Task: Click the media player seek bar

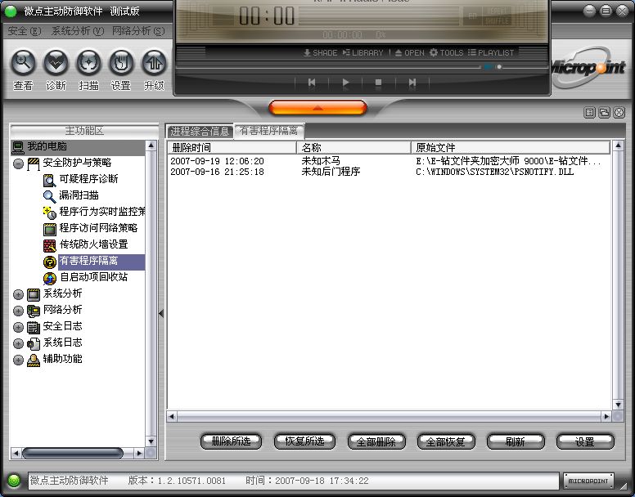Action: pyautogui.click(x=328, y=67)
